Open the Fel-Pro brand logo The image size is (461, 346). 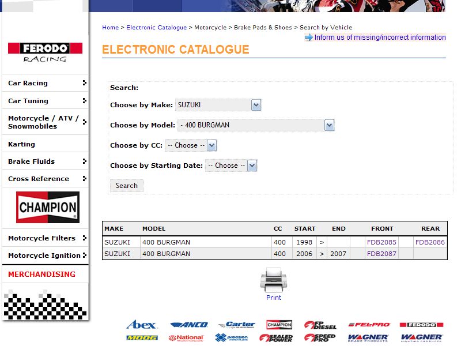tap(369, 325)
